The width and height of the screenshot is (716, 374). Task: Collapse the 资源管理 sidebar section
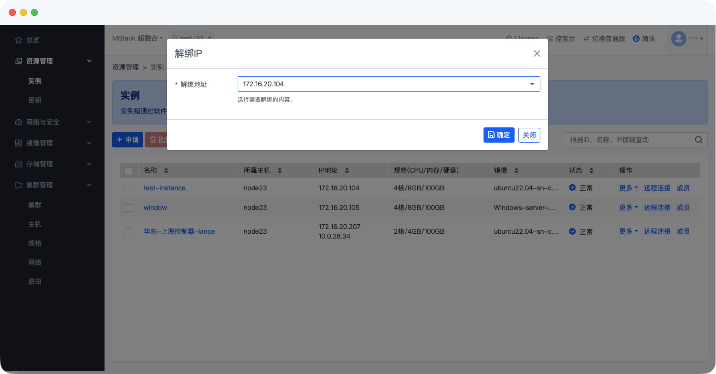click(89, 61)
